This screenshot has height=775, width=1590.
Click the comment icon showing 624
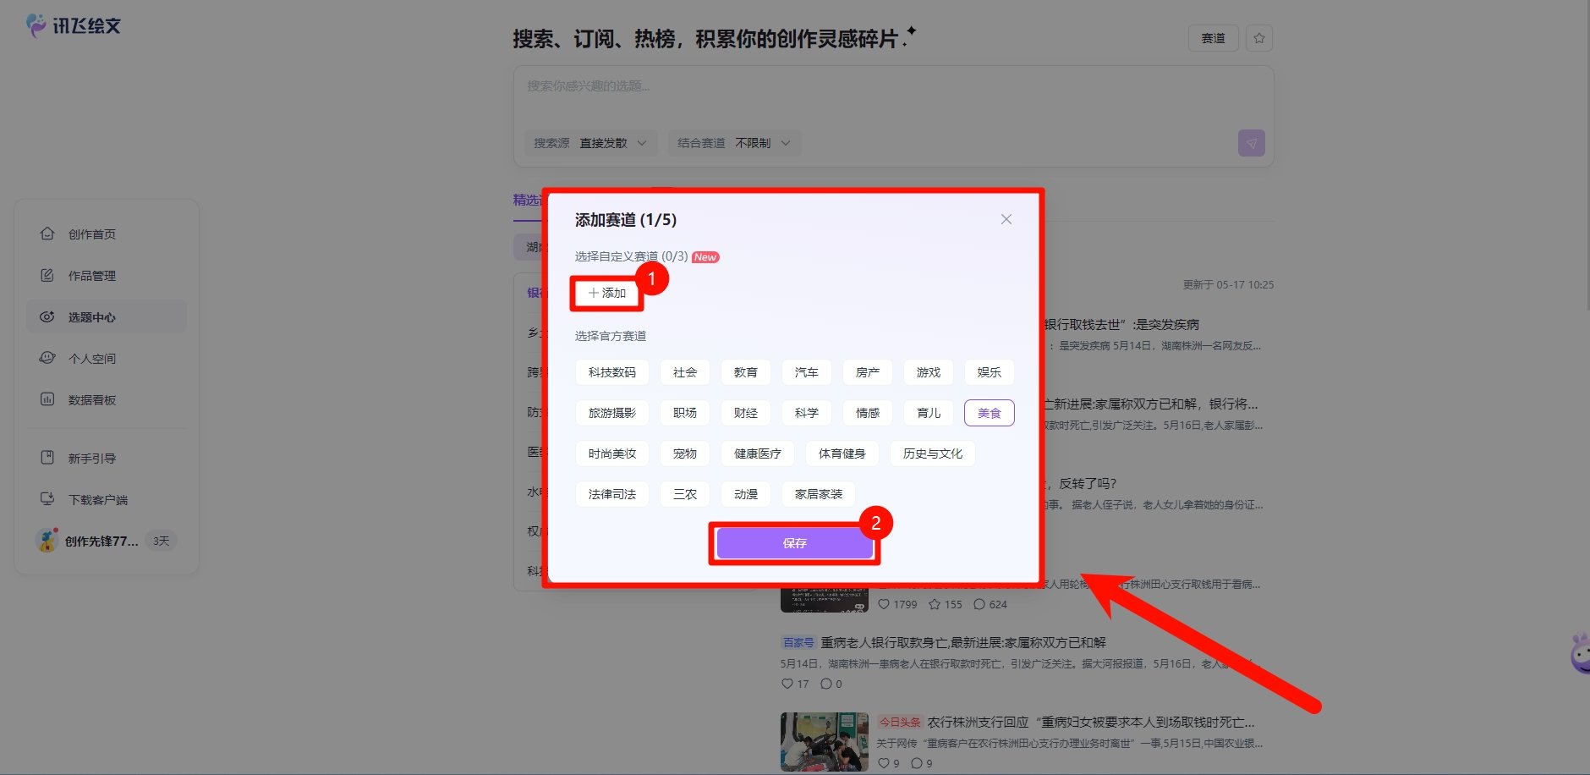tap(979, 604)
